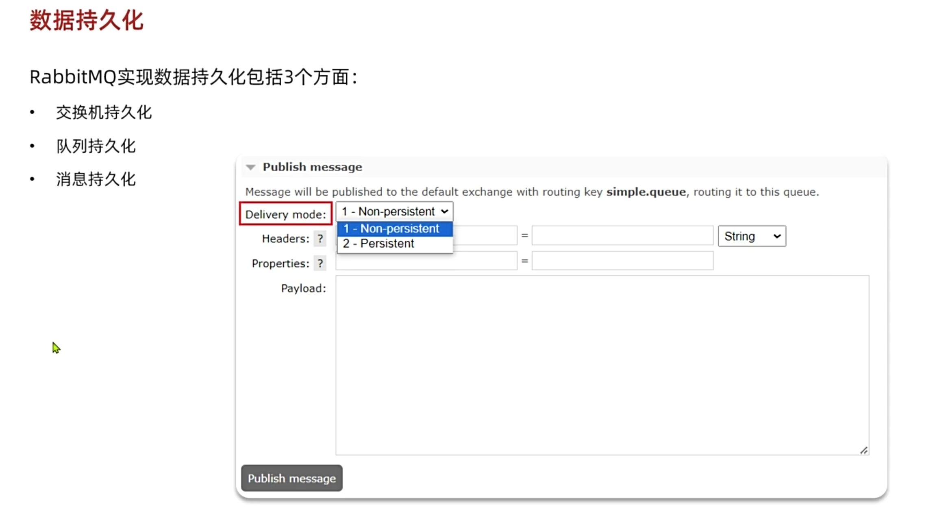Click the Headers value input field
Image resolution: width=941 pixels, height=507 pixels.
622,236
